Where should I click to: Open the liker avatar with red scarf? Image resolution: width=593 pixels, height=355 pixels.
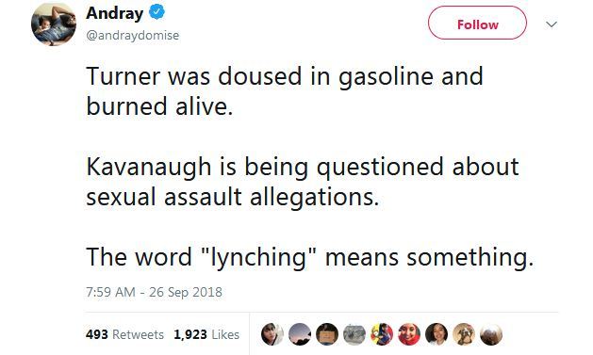pos(409,334)
